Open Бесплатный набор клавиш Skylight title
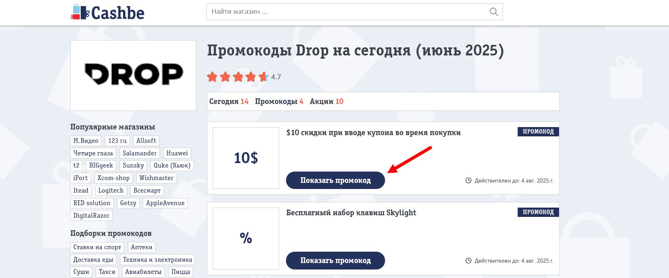Image resolution: width=669 pixels, height=278 pixels. [351, 213]
